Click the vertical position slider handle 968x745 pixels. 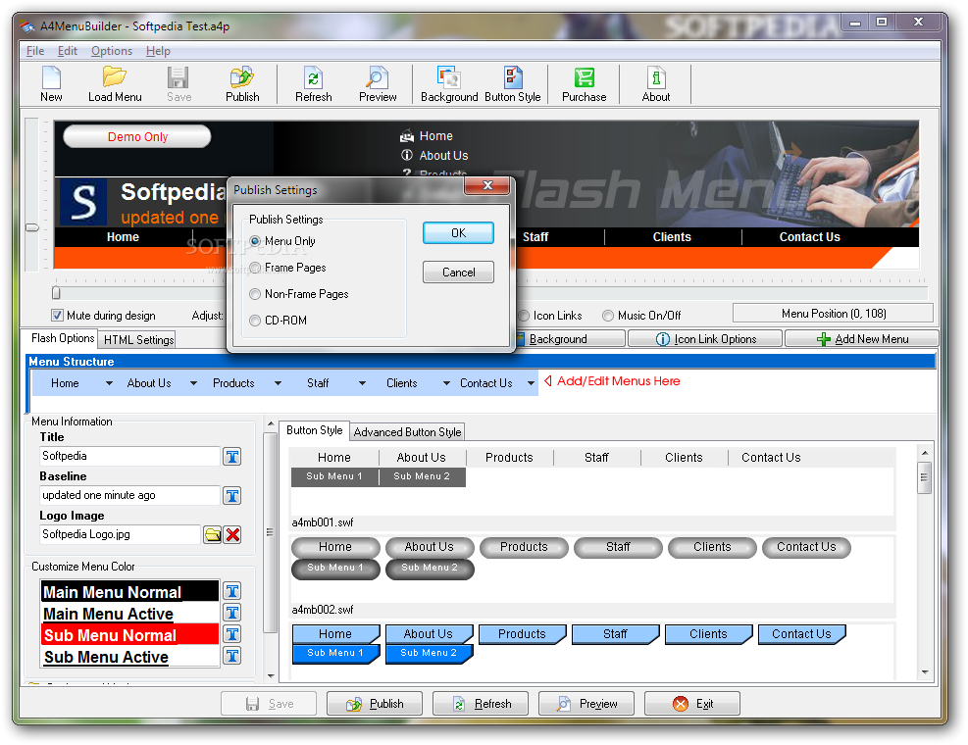(x=32, y=227)
